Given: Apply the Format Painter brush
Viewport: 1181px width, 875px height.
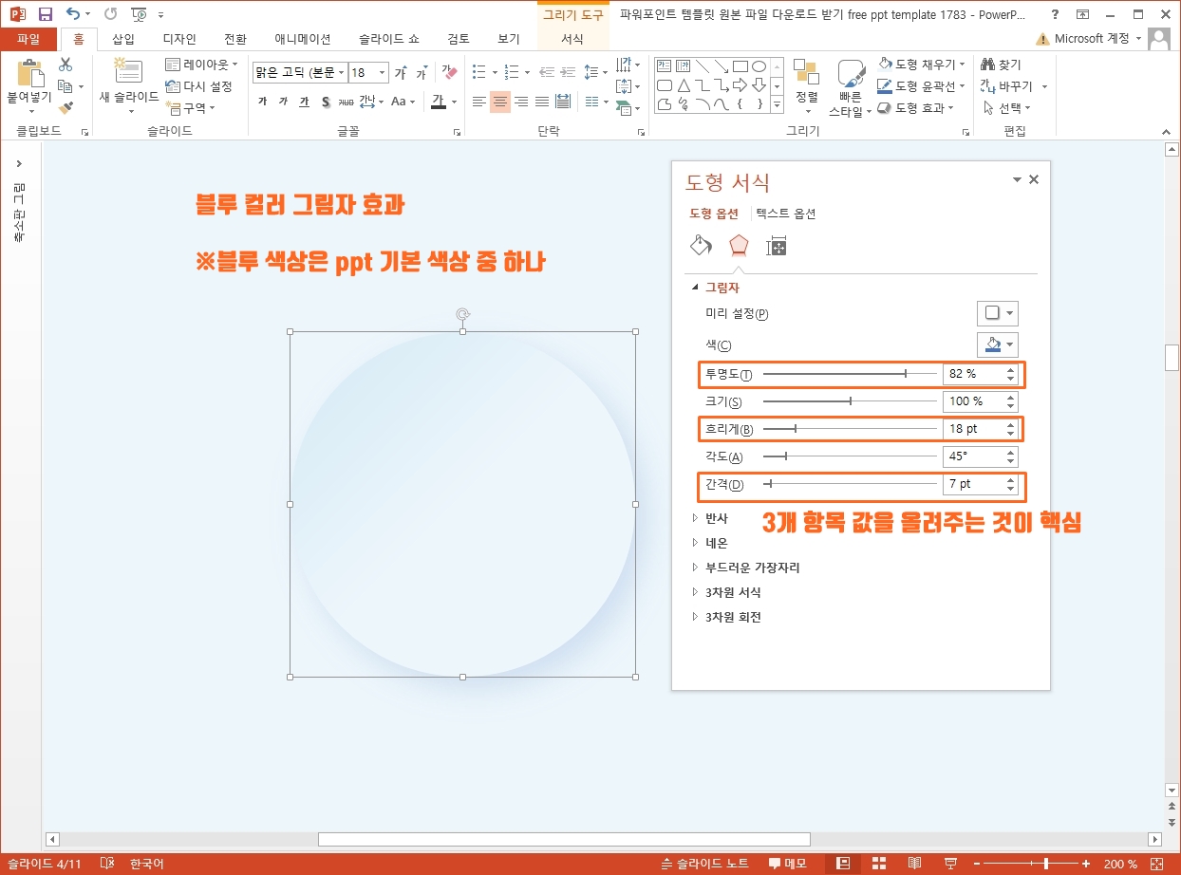Looking at the screenshot, I should tap(66, 108).
